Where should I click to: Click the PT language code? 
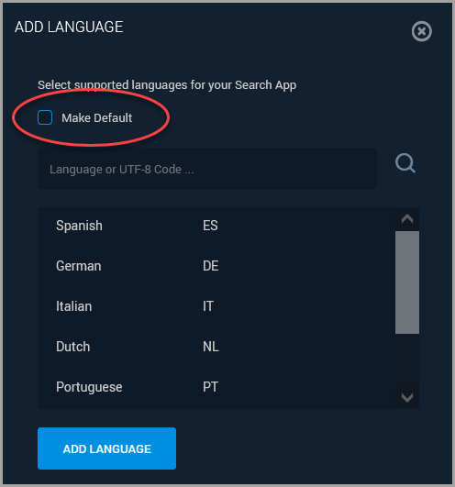(x=210, y=387)
